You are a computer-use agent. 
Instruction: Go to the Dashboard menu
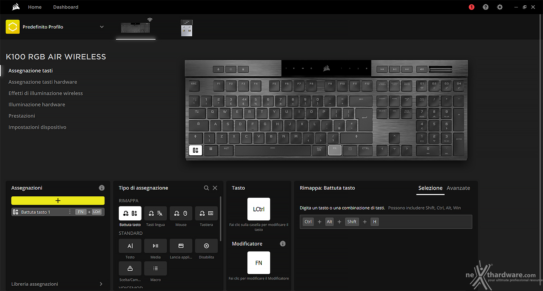[x=65, y=7]
